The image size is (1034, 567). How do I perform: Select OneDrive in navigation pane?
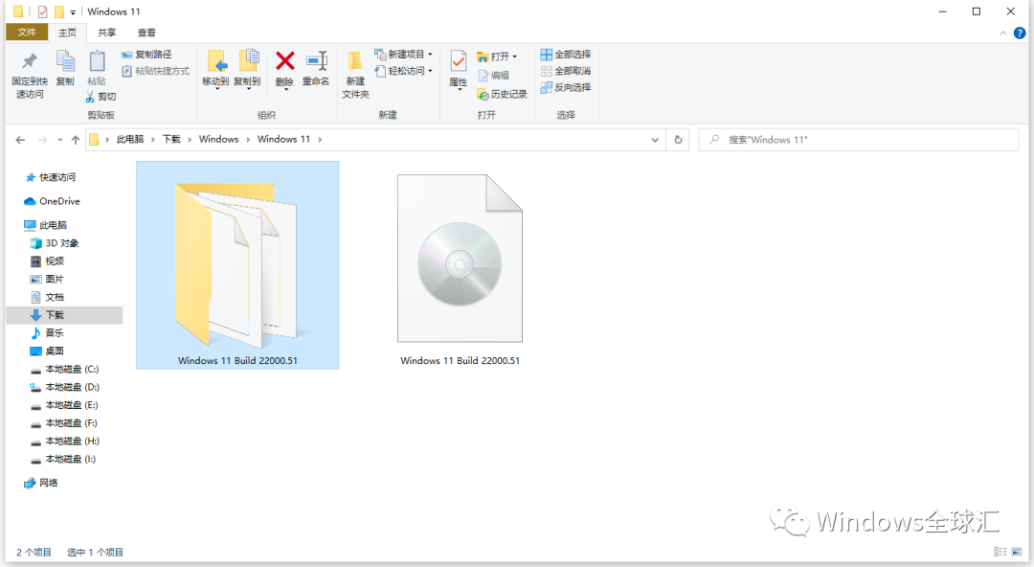(x=52, y=201)
